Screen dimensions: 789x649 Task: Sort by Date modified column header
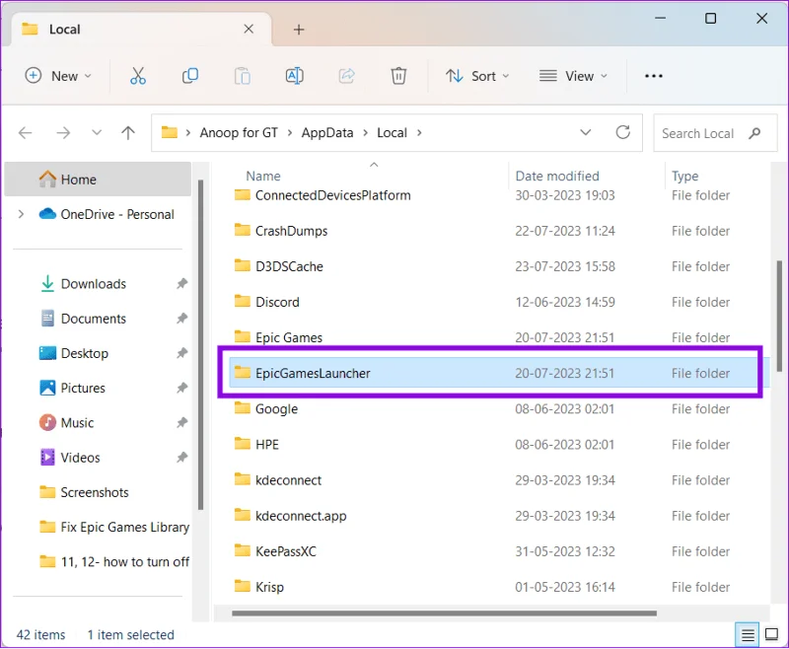pos(557,177)
